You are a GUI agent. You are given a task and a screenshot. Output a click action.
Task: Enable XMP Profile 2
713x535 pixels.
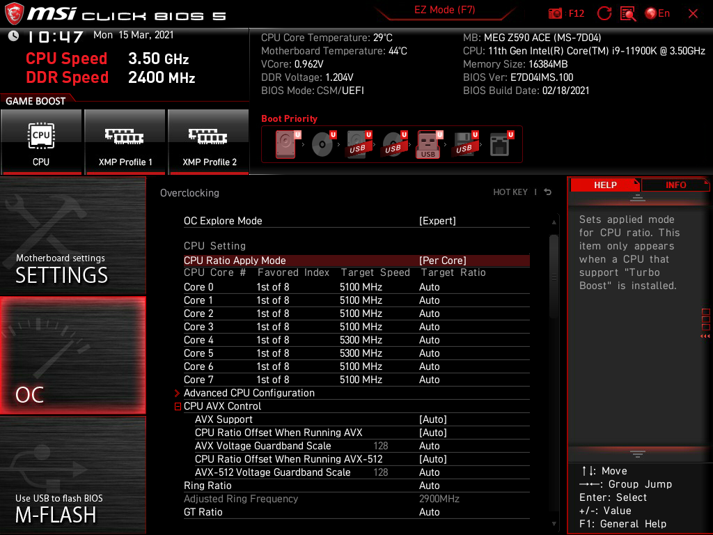pyautogui.click(x=209, y=141)
